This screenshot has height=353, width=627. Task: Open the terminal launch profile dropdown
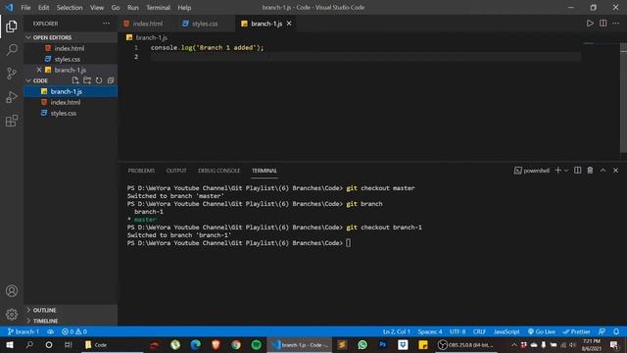(566, 171)
